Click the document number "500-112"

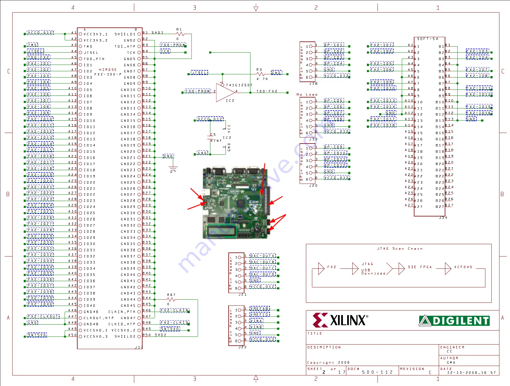377,372
